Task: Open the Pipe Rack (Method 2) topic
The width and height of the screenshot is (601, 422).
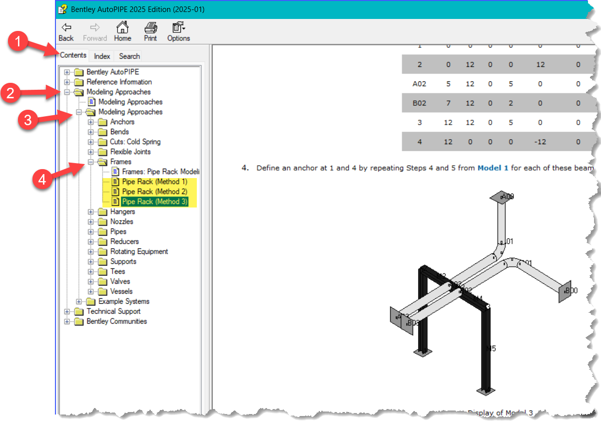Action: [155, 192]
